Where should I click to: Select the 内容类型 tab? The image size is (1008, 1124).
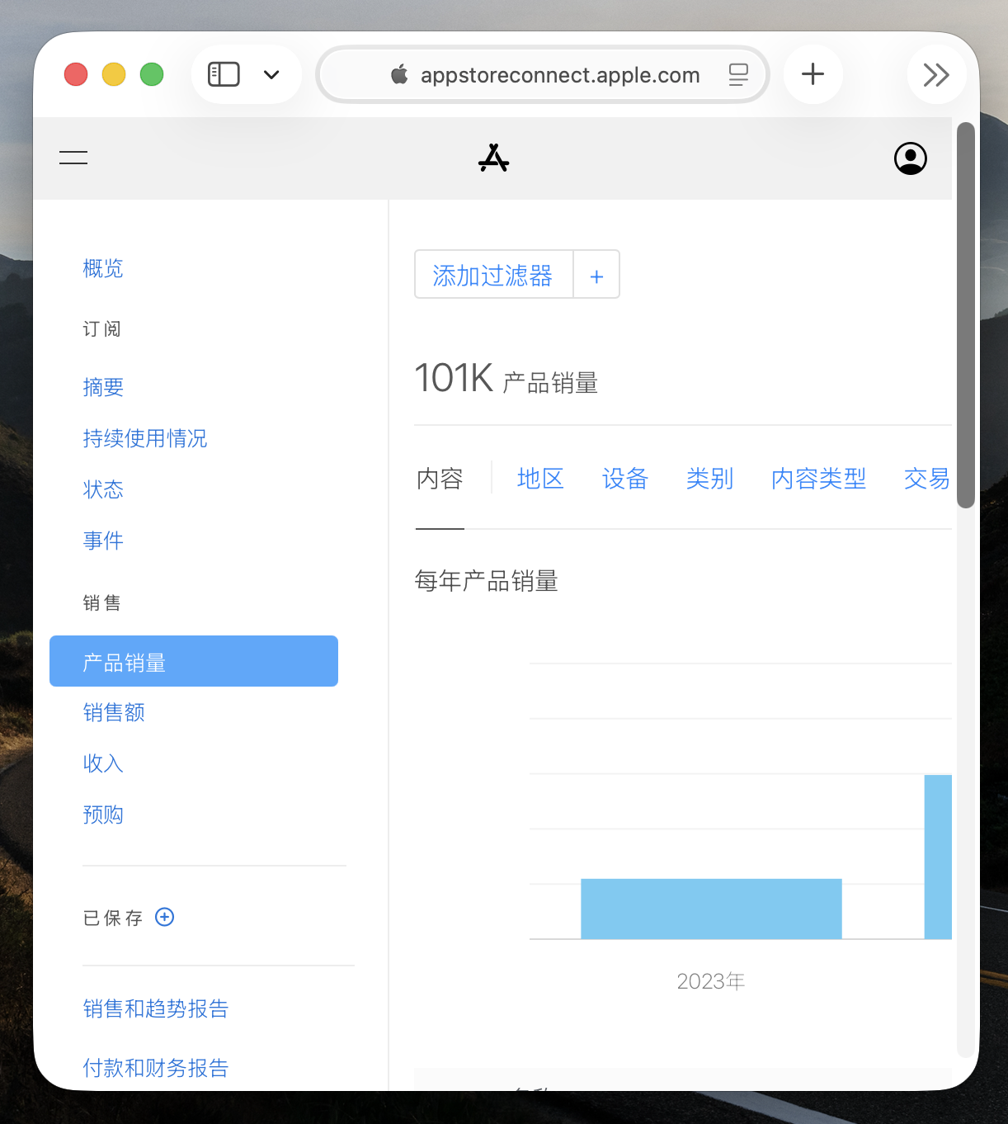(x=818, y=479)
